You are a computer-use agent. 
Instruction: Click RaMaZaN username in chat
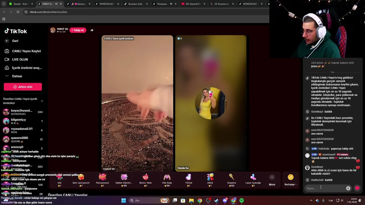pos(317,180)
